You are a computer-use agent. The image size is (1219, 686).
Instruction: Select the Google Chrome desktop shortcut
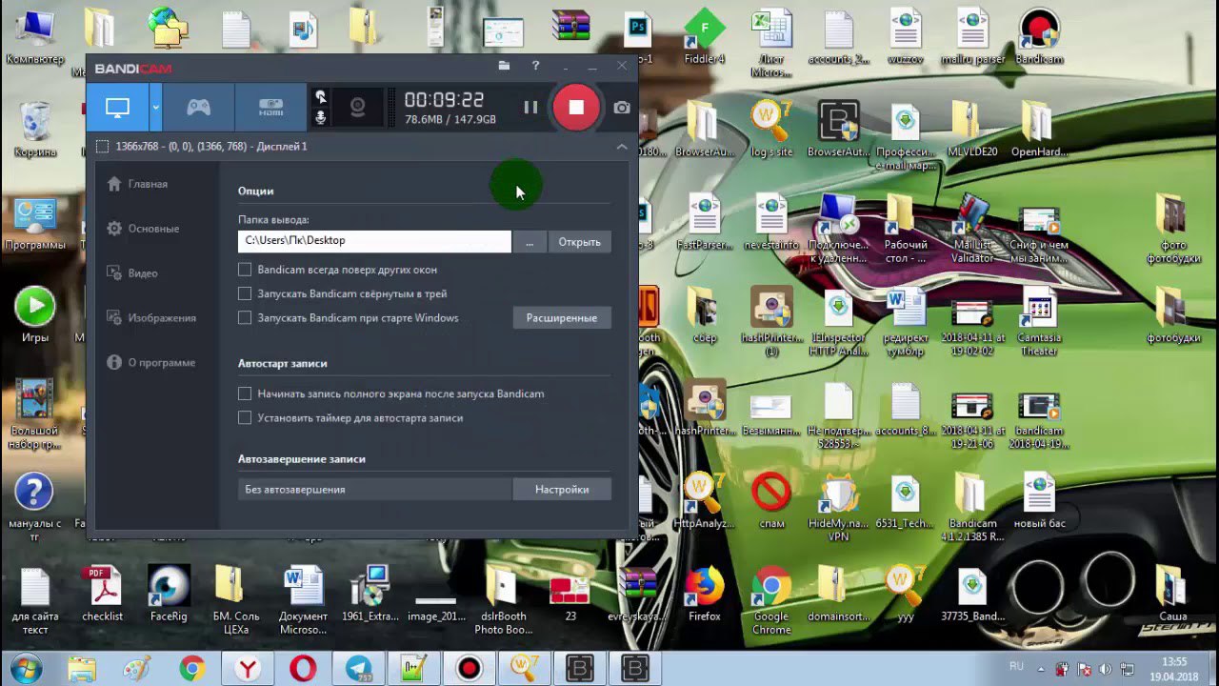[771, 601]
